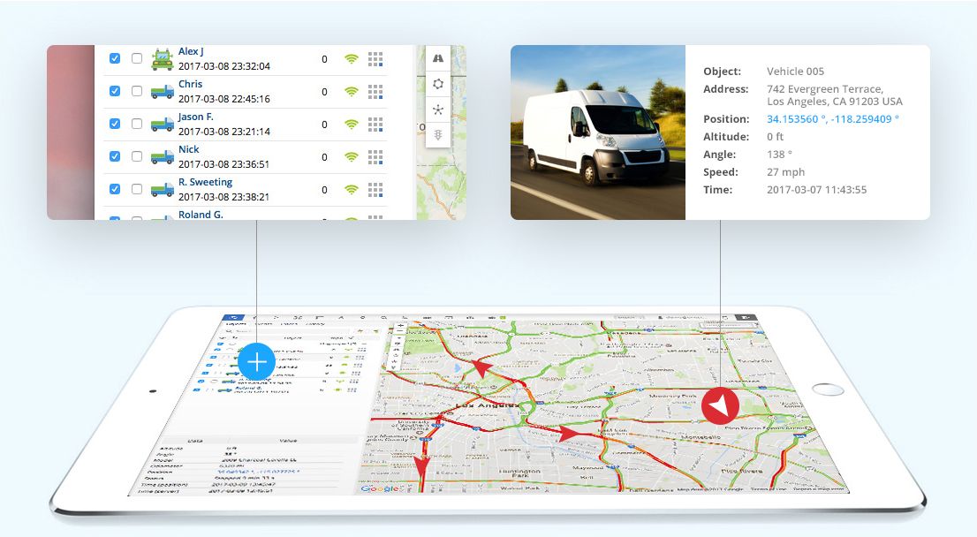Select Nick in the object list

[x=189, y=150]
